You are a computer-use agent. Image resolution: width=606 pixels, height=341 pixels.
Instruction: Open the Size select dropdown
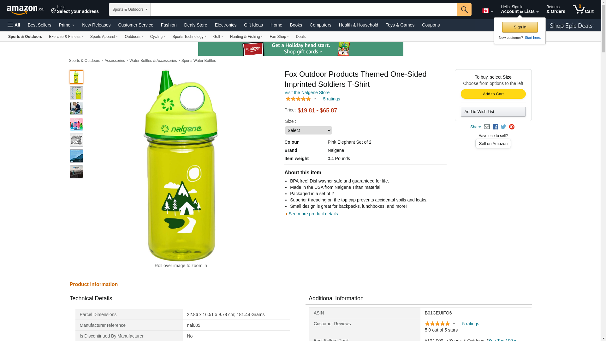[x=308, y=130]
